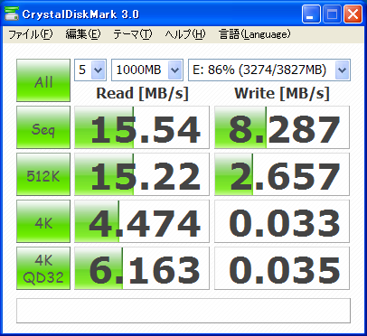Minimize the CrystalDiskMark window
367x336 pixels.
[x=311, y=14]
